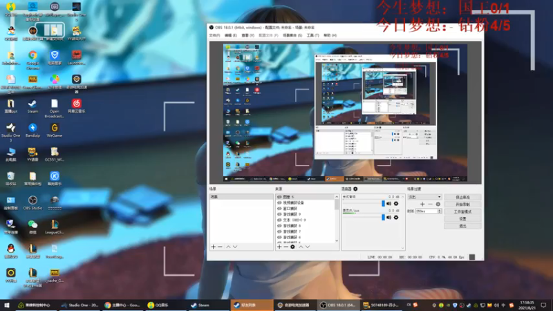Viewport: 553px width, 311px height.
Task: Remove the selected source with minus icon
Action: (285, 247)
